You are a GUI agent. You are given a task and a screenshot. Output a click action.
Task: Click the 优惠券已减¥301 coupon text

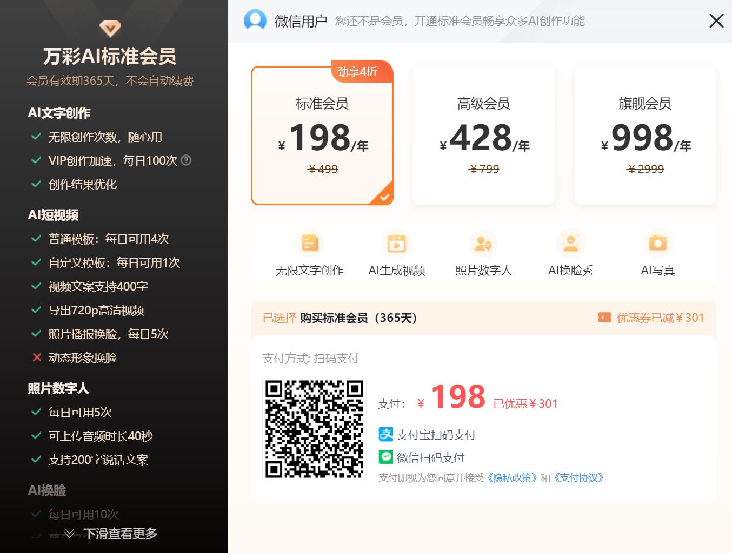pyautogui.click(x=661, y=318)
